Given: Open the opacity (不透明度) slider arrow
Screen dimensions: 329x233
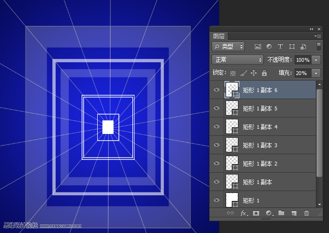Looking at the screenshot, I should 316,60.
